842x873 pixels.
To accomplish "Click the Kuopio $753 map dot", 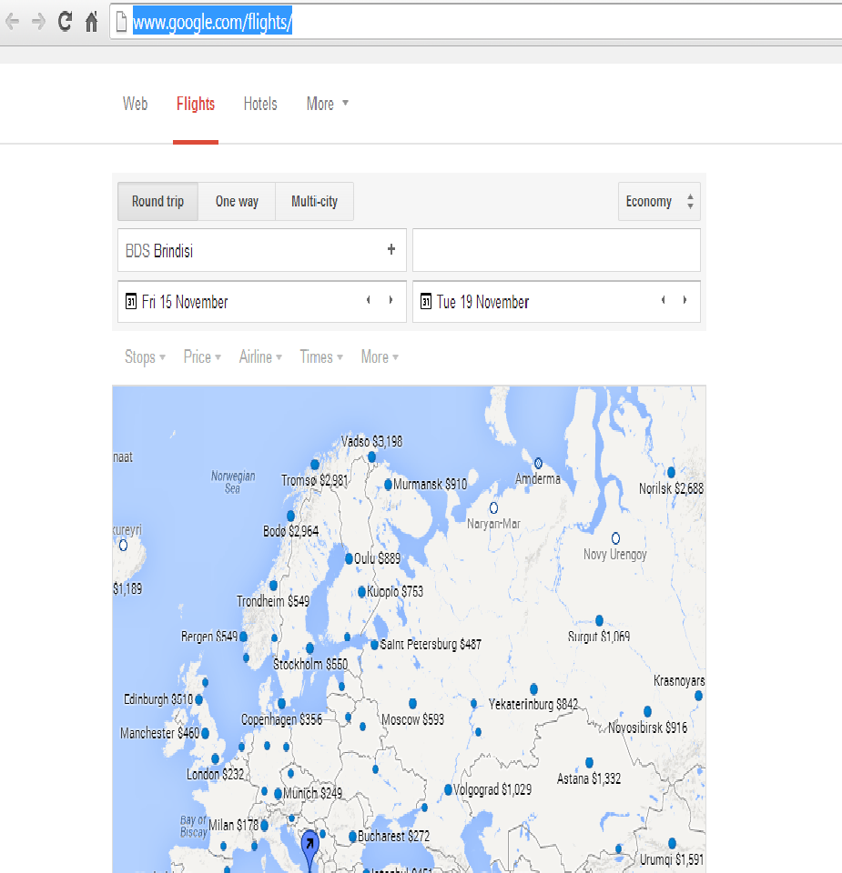I will [361, 591].
